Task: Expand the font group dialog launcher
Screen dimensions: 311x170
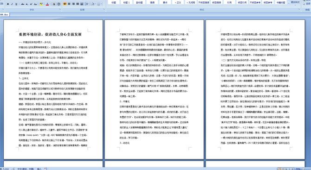Action: pyautogui.click(x=60, y=9)
